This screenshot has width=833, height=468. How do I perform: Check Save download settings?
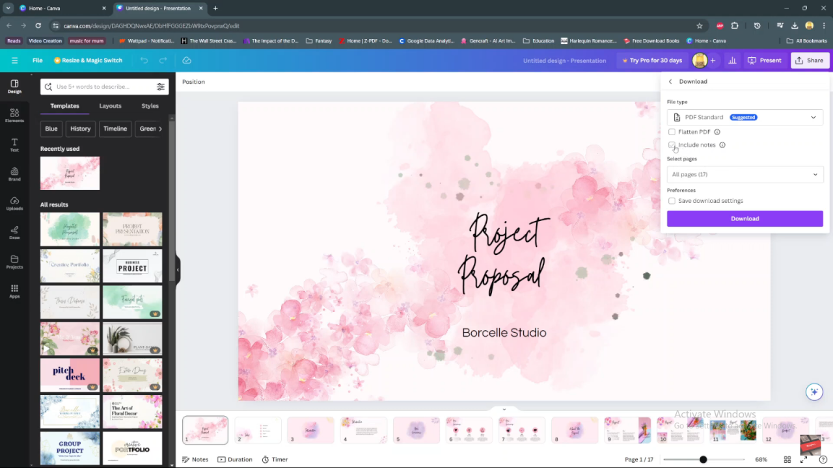pos(672,201)
